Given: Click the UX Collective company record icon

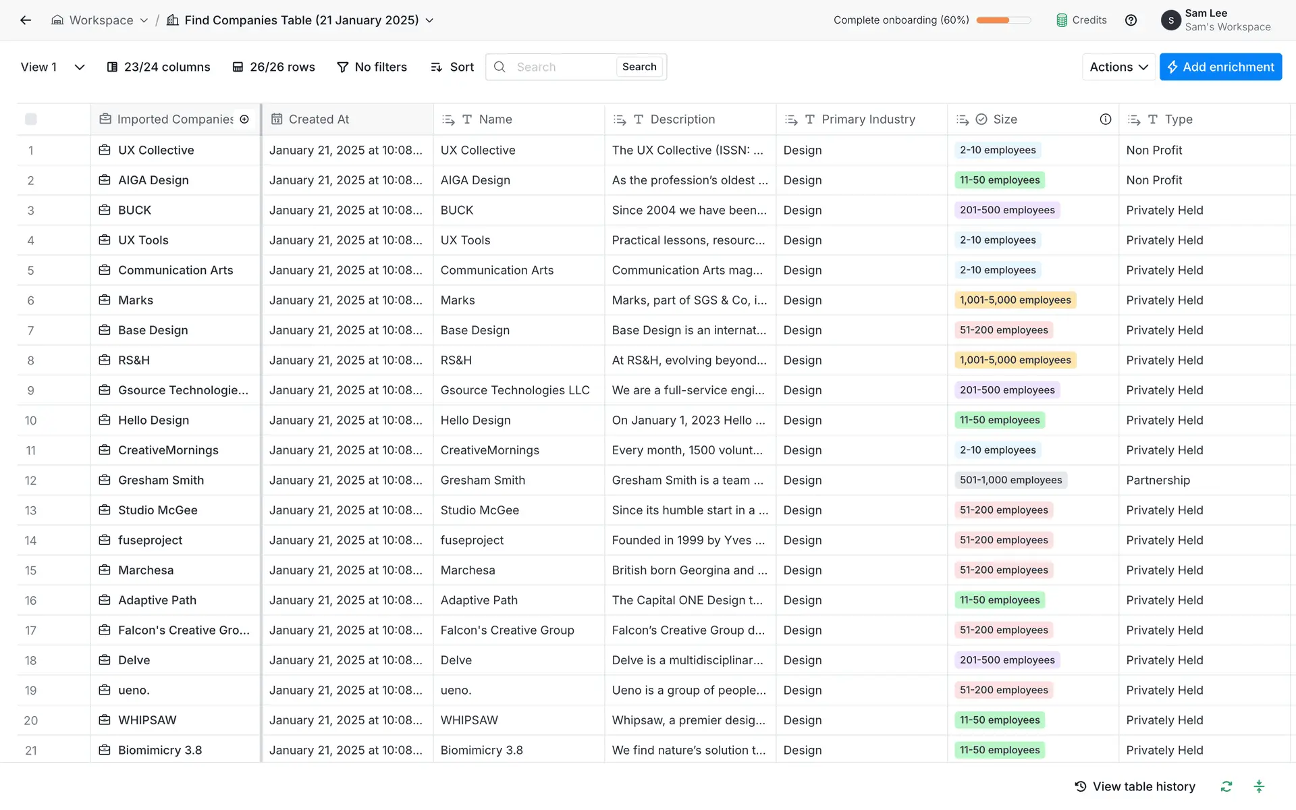Looking at the screenshot, I should (x=105, y=150).
